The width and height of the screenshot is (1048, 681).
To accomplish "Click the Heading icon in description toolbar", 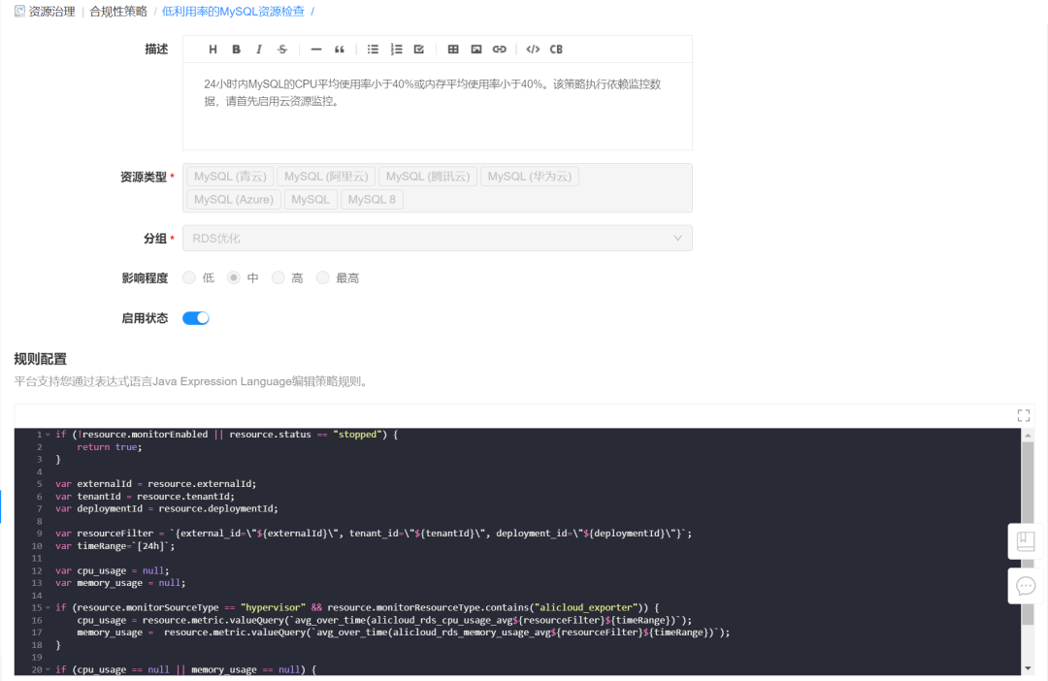I will [x=213, y=49].
